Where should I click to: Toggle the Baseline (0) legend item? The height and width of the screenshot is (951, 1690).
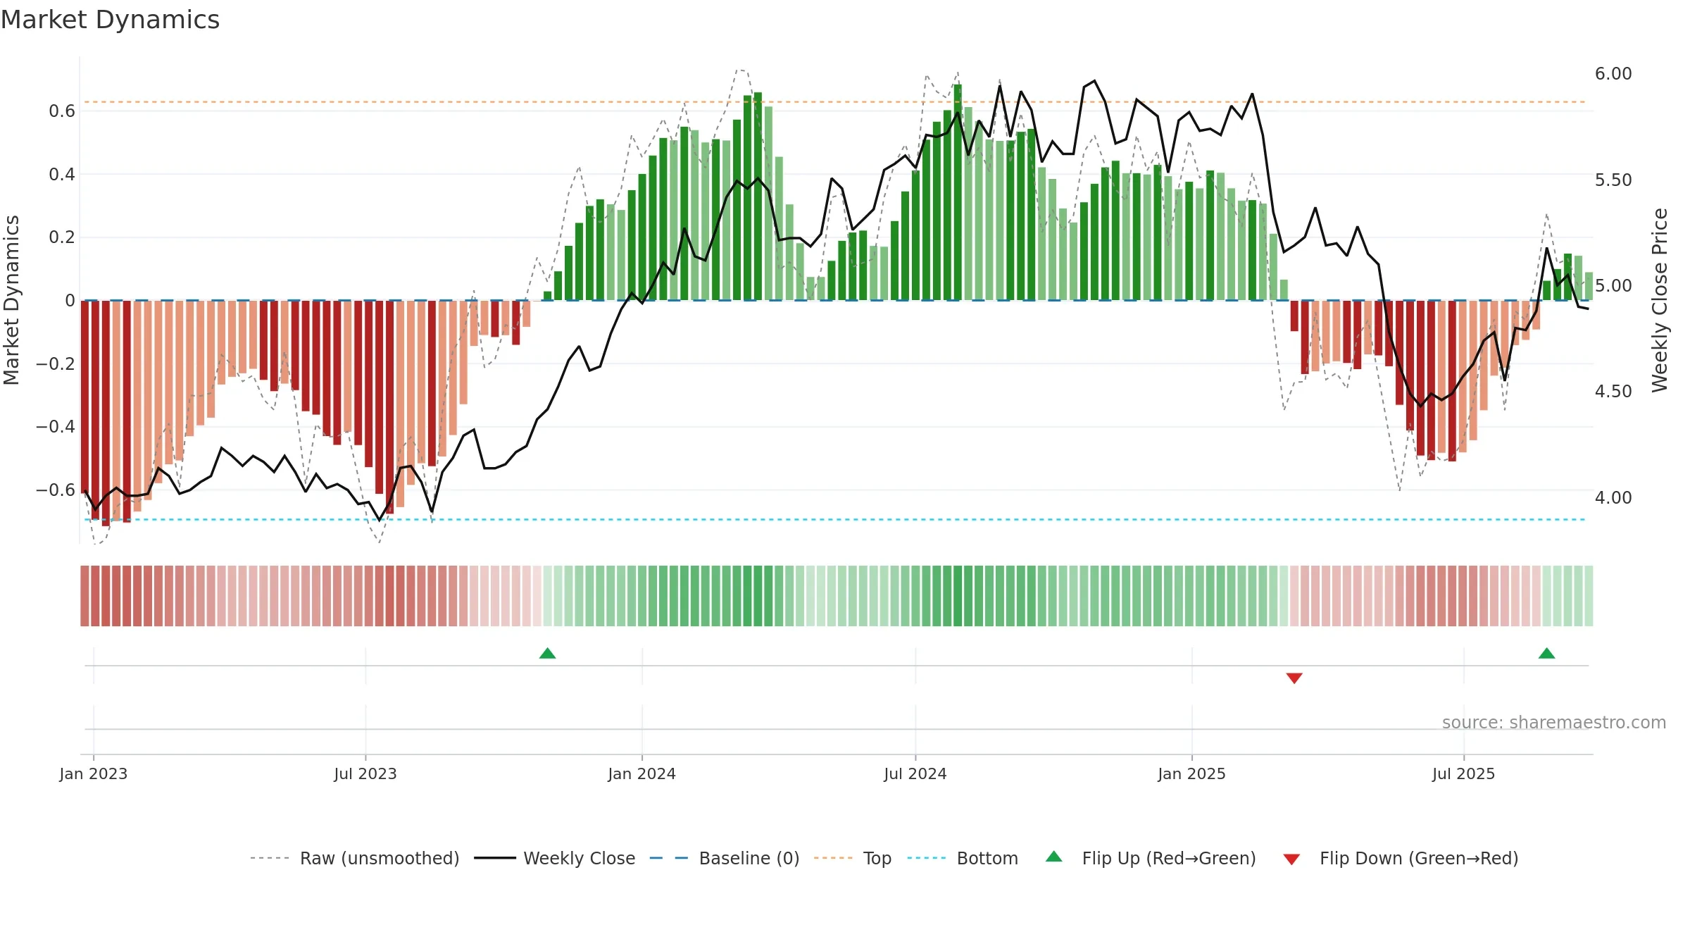pyautogui.click(x=725, y=858)
